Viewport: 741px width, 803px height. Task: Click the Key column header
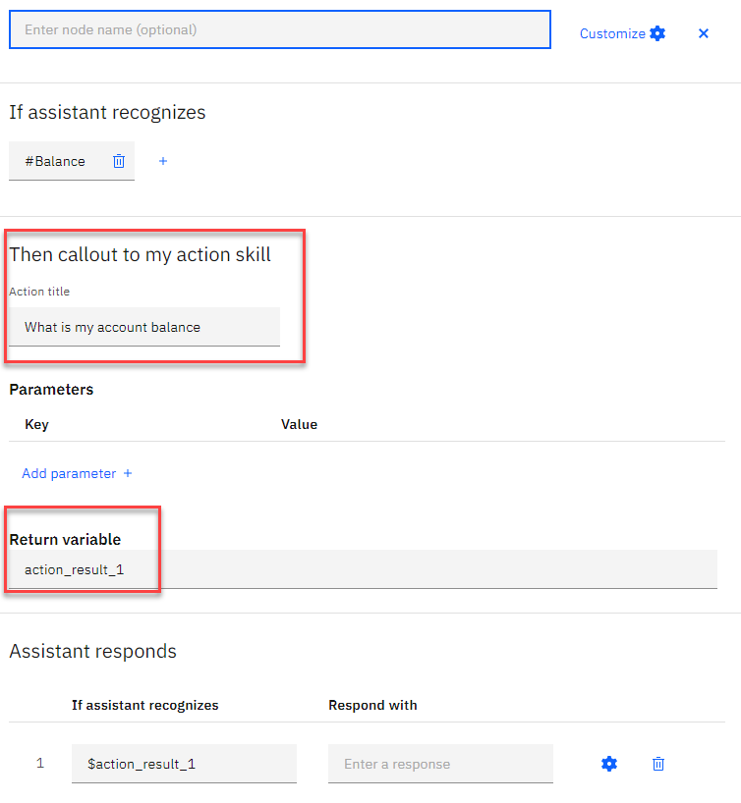coord(36,424)
